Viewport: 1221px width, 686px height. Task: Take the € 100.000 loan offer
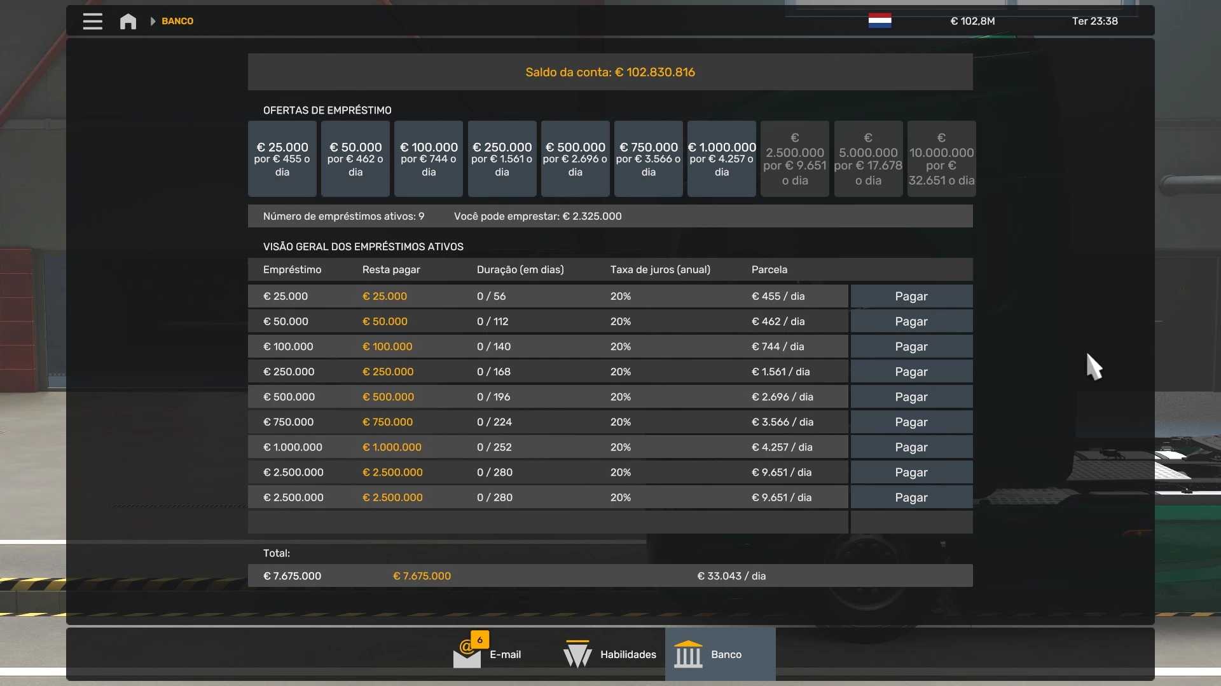429,159
